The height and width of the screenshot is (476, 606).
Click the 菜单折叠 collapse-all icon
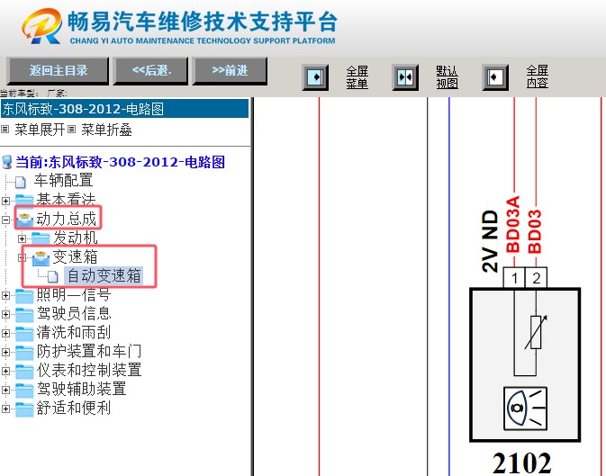(71, 130)
